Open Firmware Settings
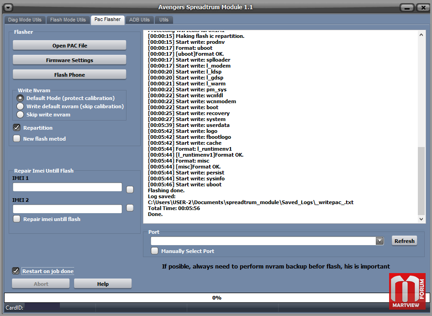Screen dimensions: 432x316 point(69,60)
